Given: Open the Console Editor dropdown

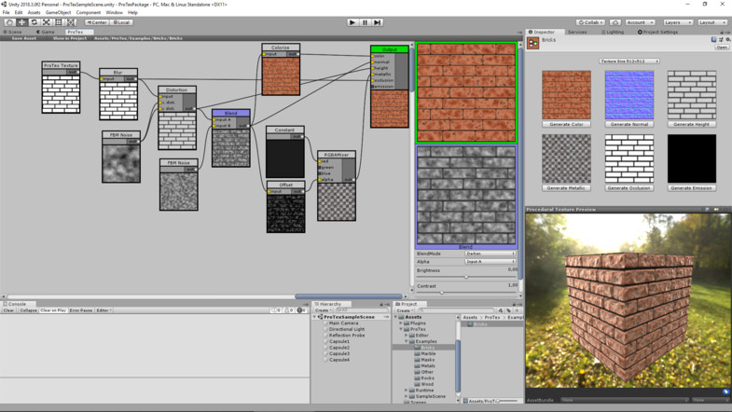Looking at the screenshot, I should click(x=104, y=310).
